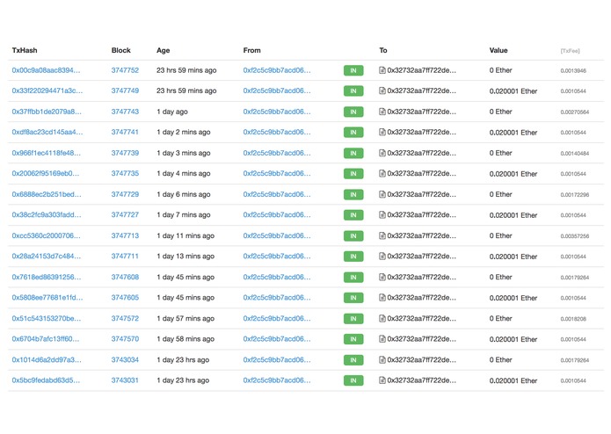
Task: Click contract icon in block 3747739 row
Action: (x=382, y=153)
